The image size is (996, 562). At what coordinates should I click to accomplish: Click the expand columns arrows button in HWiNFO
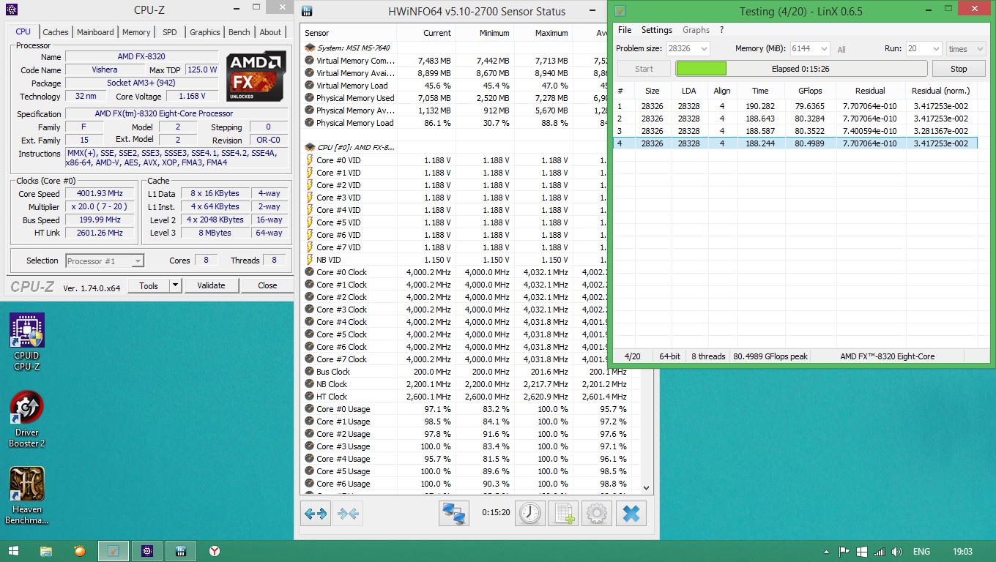[x=316, y=514]
